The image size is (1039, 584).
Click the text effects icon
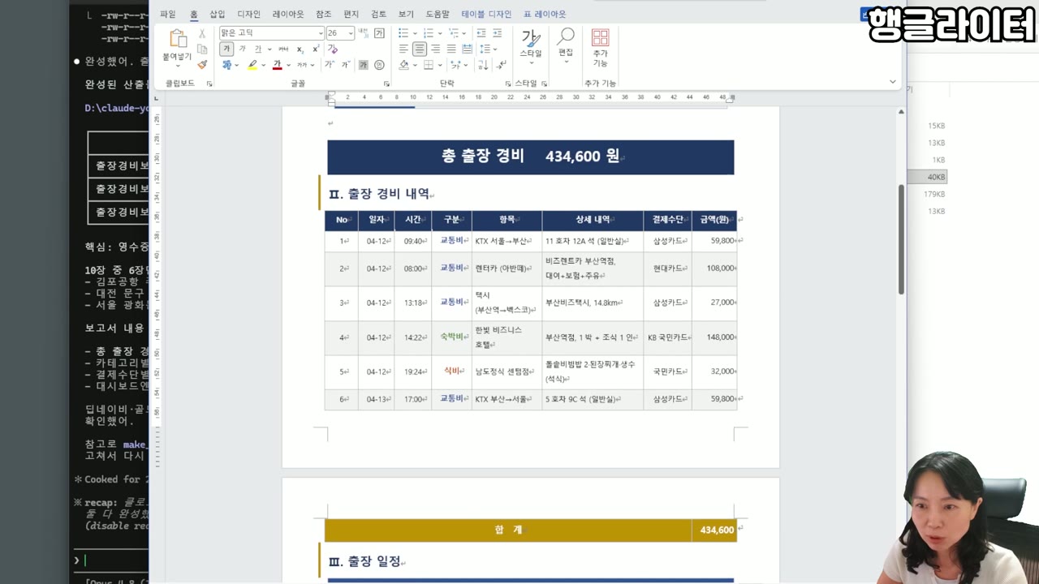(226, 65)
